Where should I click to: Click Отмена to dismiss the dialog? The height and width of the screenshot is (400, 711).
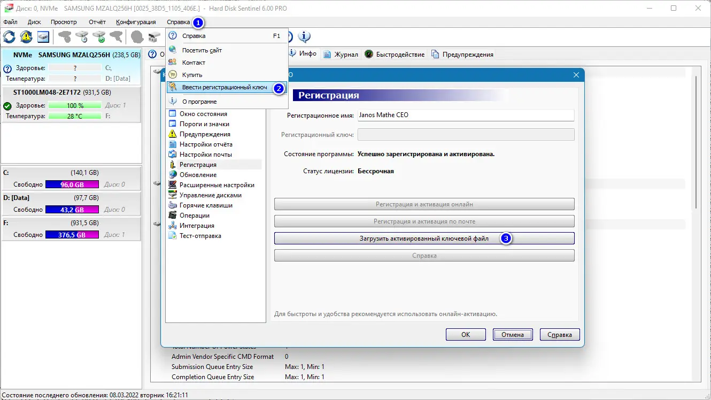[512, 334]
